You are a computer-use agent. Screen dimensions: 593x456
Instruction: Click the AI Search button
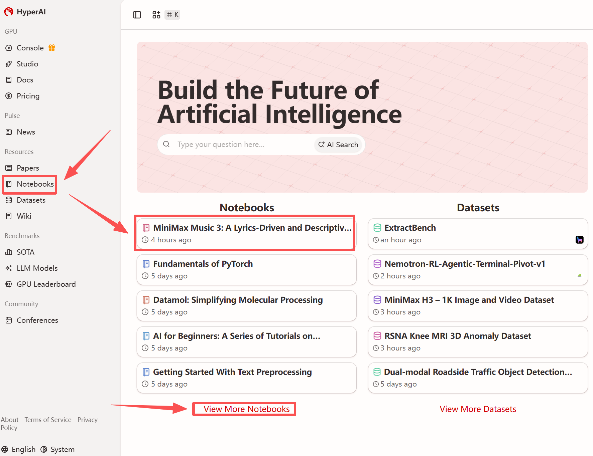coord(338,145)
